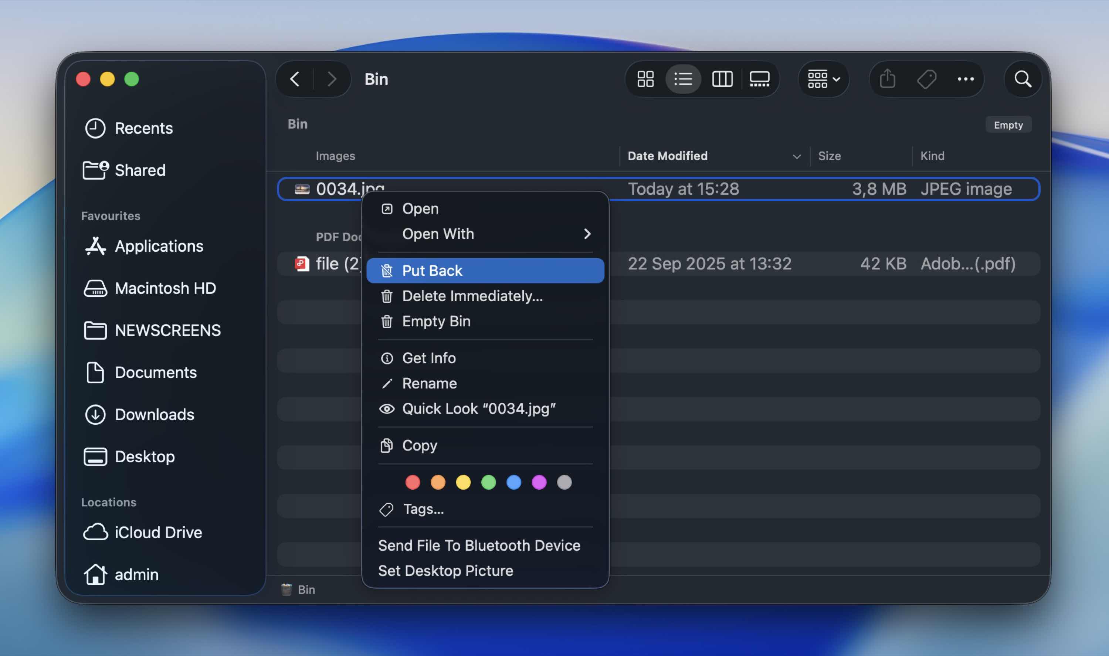The width and height of the screenshot is (1109, 656).
Task: Choose Set Desktop Picture
Action: pos(445,571)
